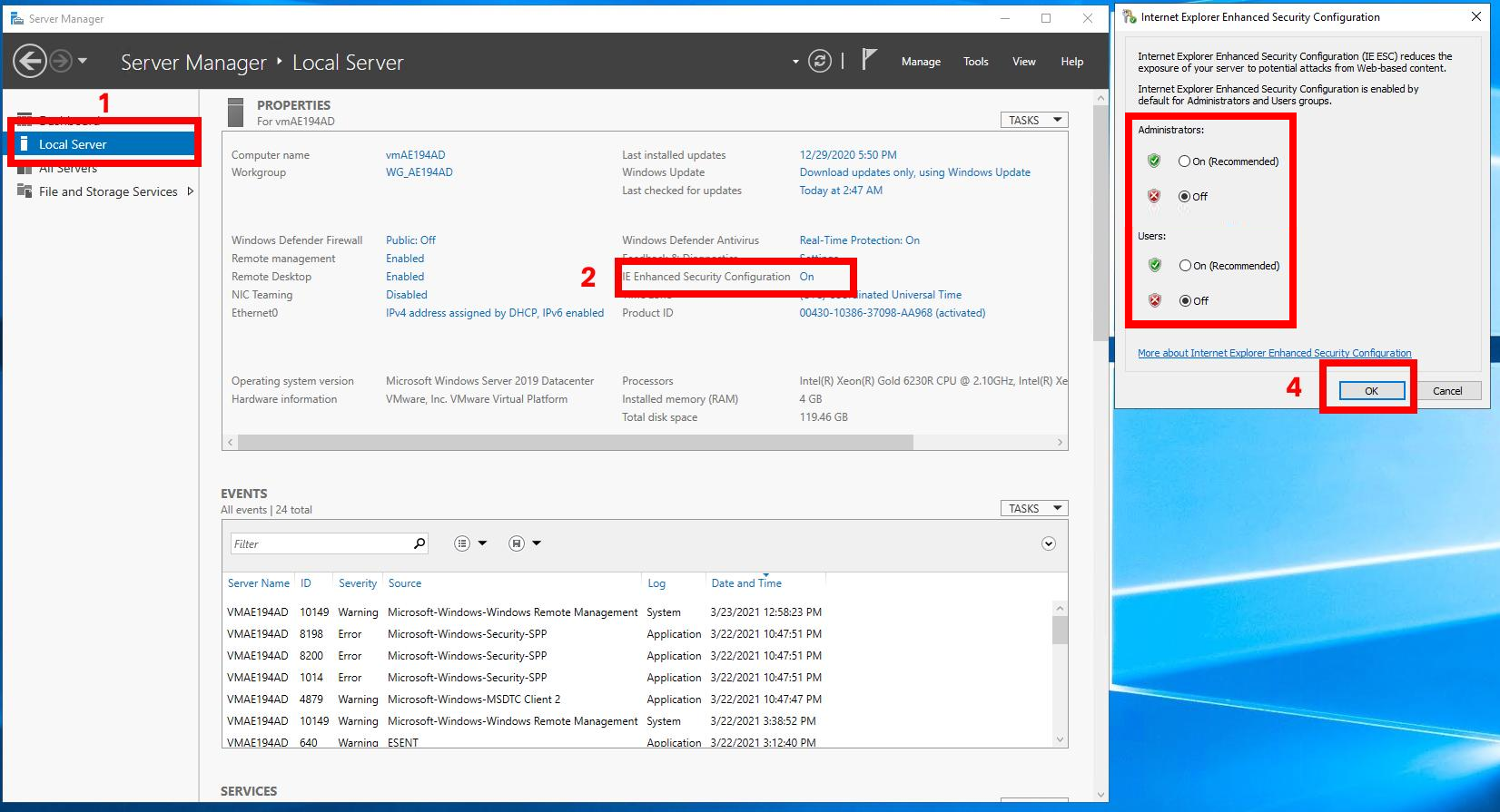This screenshot has height=812, width=1500.
Task: Select Users On (Recommended) radio
Action: coord(1186,266)
